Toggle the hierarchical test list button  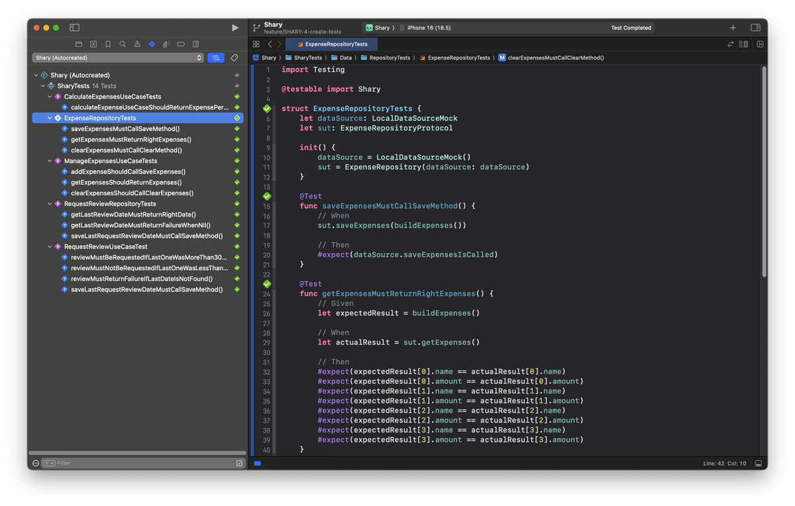[216, 58]
